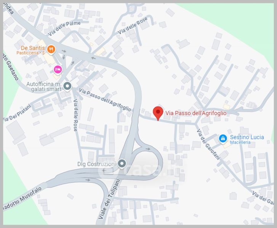Click the one-way arrow on the roundabout ramp
277x228 pixels.
148,149
